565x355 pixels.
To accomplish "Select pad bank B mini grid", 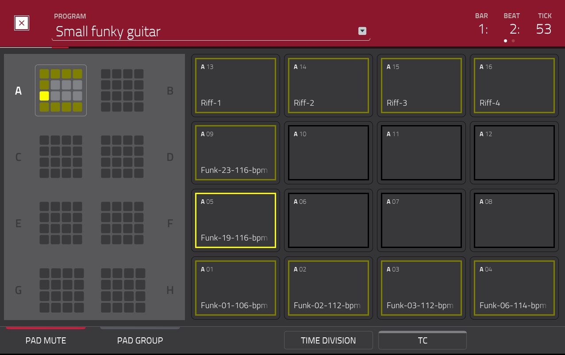I will (x=122, y=91).
